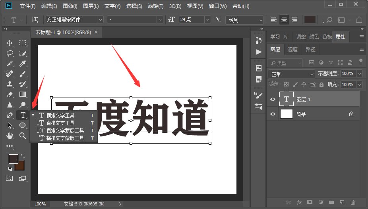Select the Type tool in toolbar

[23, 115]
